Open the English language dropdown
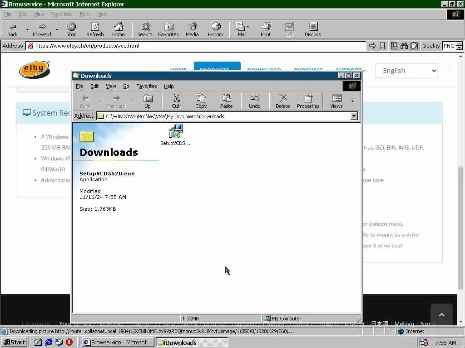 [406, 71]
